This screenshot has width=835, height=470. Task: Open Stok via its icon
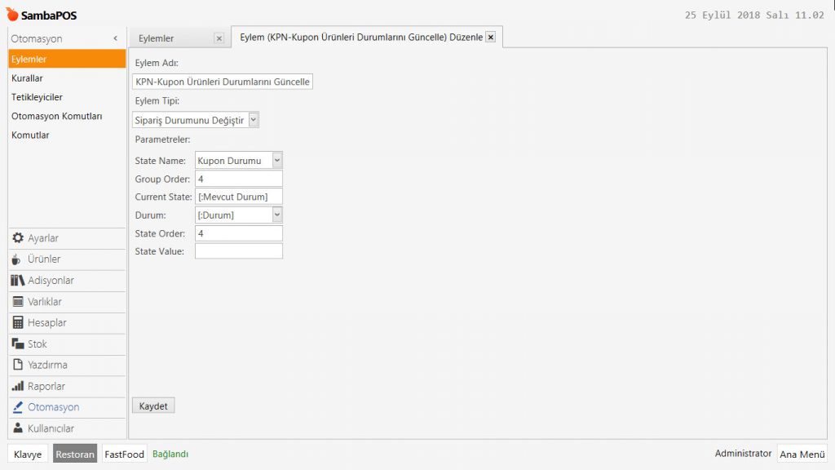(18, 344)
